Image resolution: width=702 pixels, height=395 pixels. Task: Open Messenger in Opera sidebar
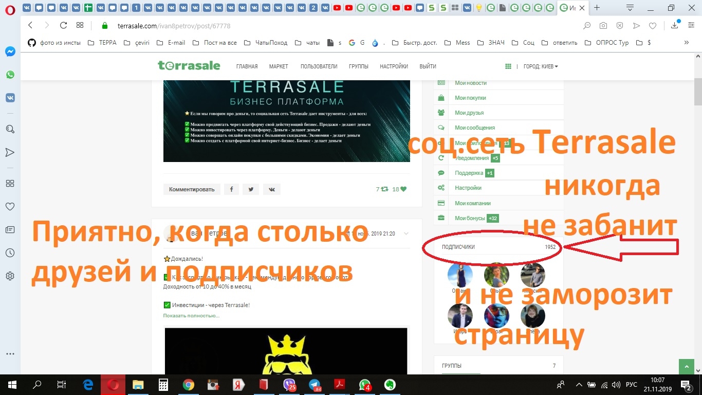[x=10, y=52]
